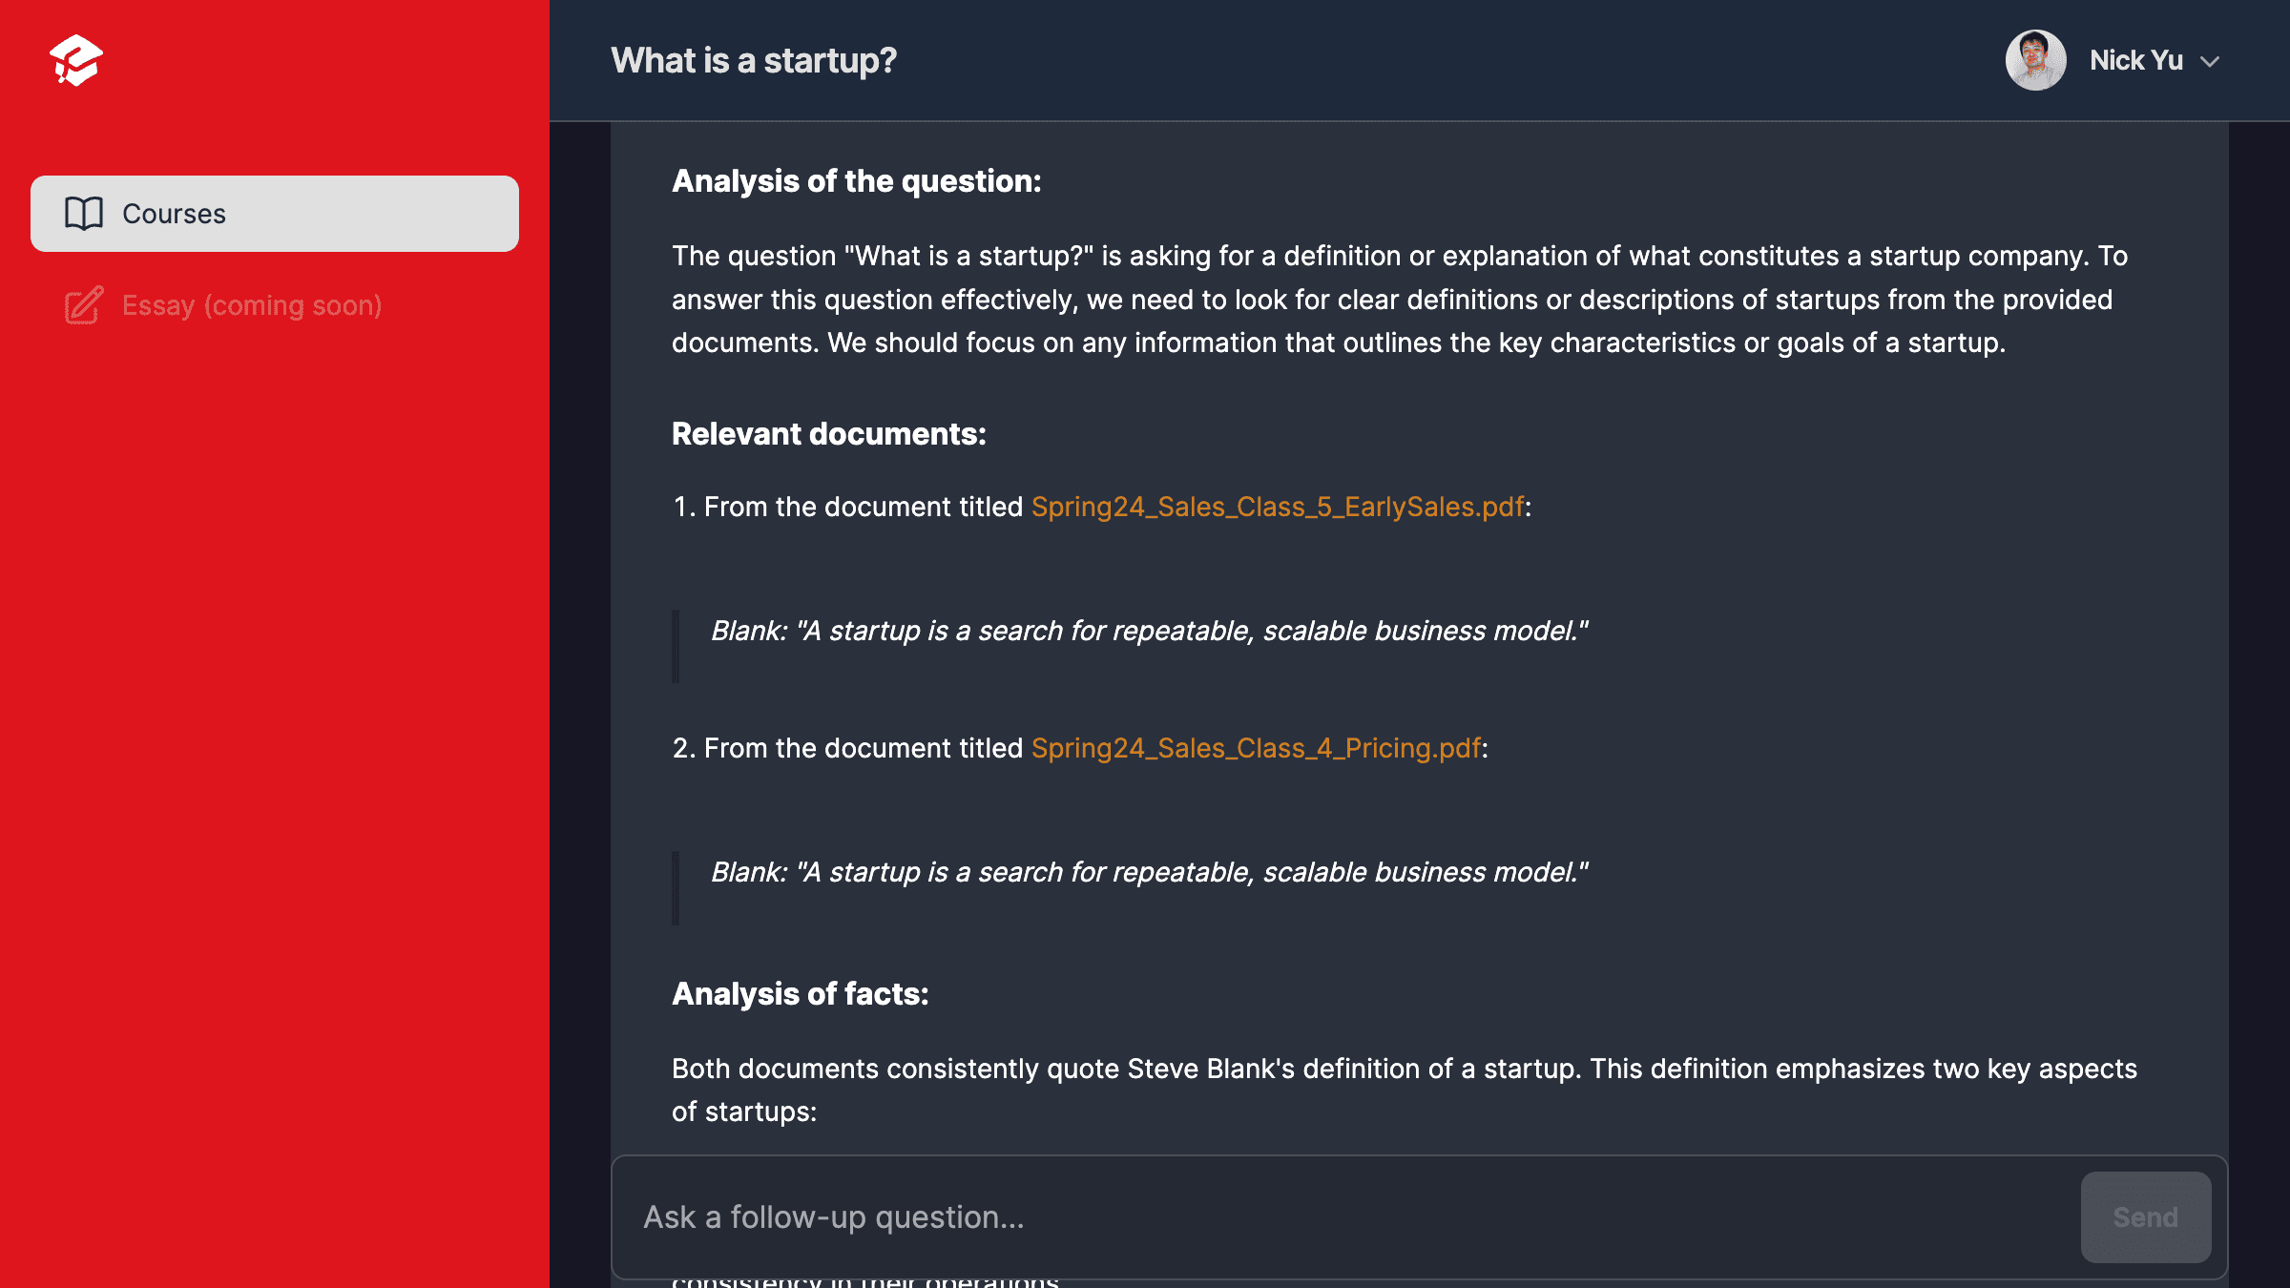Select the "Essay (coming soon)" sidebar text

coord(252,305)
